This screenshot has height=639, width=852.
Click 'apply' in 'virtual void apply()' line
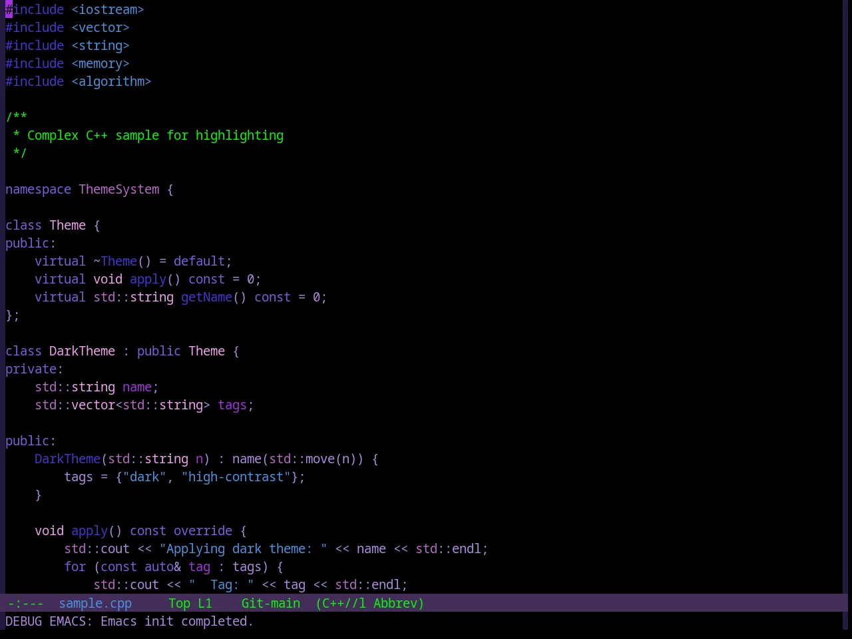(148, 279)
